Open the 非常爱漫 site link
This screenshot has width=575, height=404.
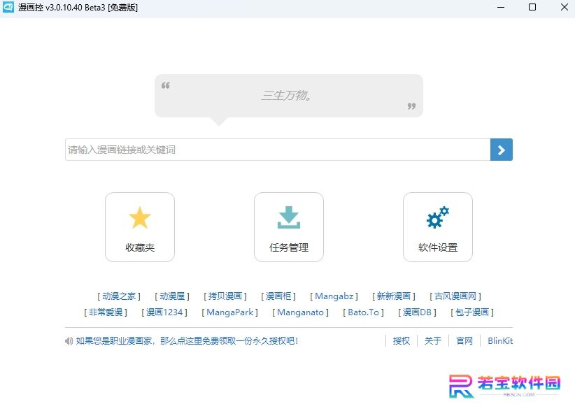(106, 312)
